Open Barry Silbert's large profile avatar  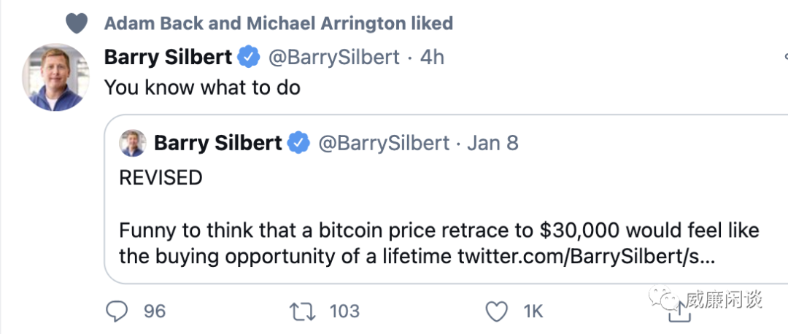coord(55,77)
